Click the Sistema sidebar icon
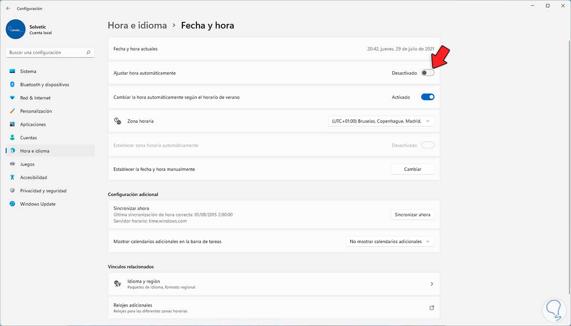This screenshot has width=571, height=326. click(x=12, y=71)
